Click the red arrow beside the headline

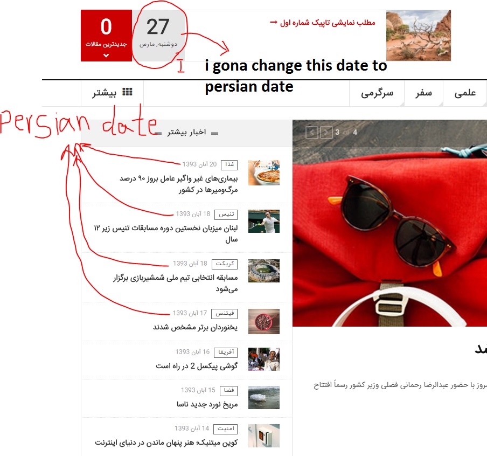[x=273, y=23]
